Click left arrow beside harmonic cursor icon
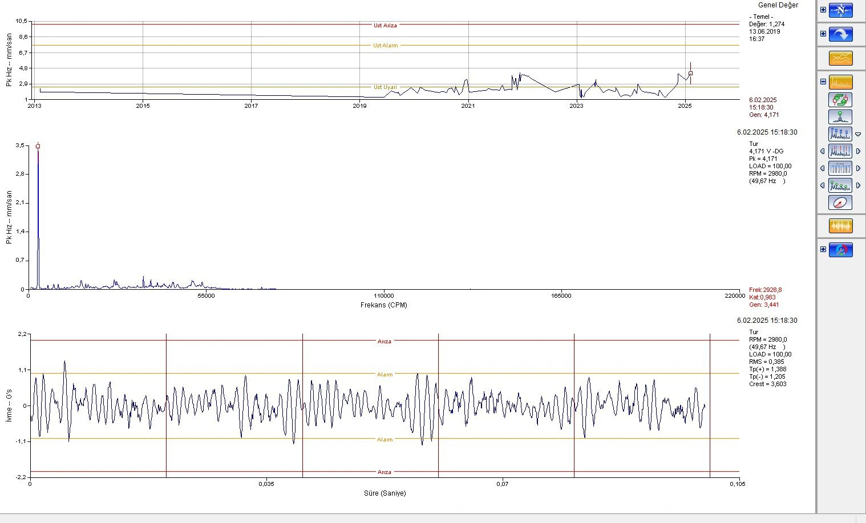 coord(823,151)
